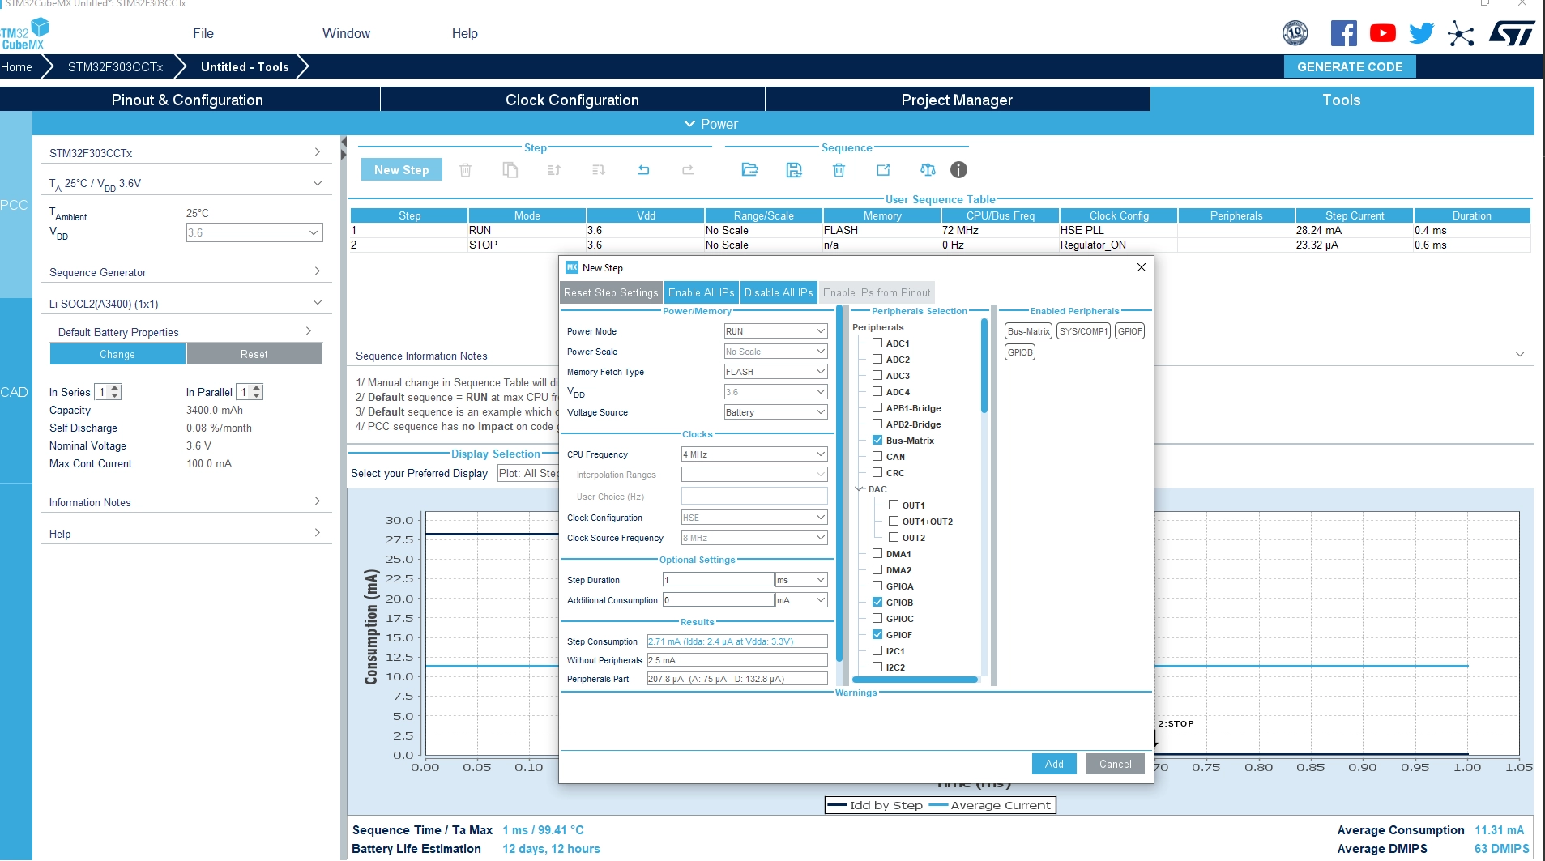Delete the selected step with trash icon in Step toolbar

pyautogui.click(x=466, y=170)
